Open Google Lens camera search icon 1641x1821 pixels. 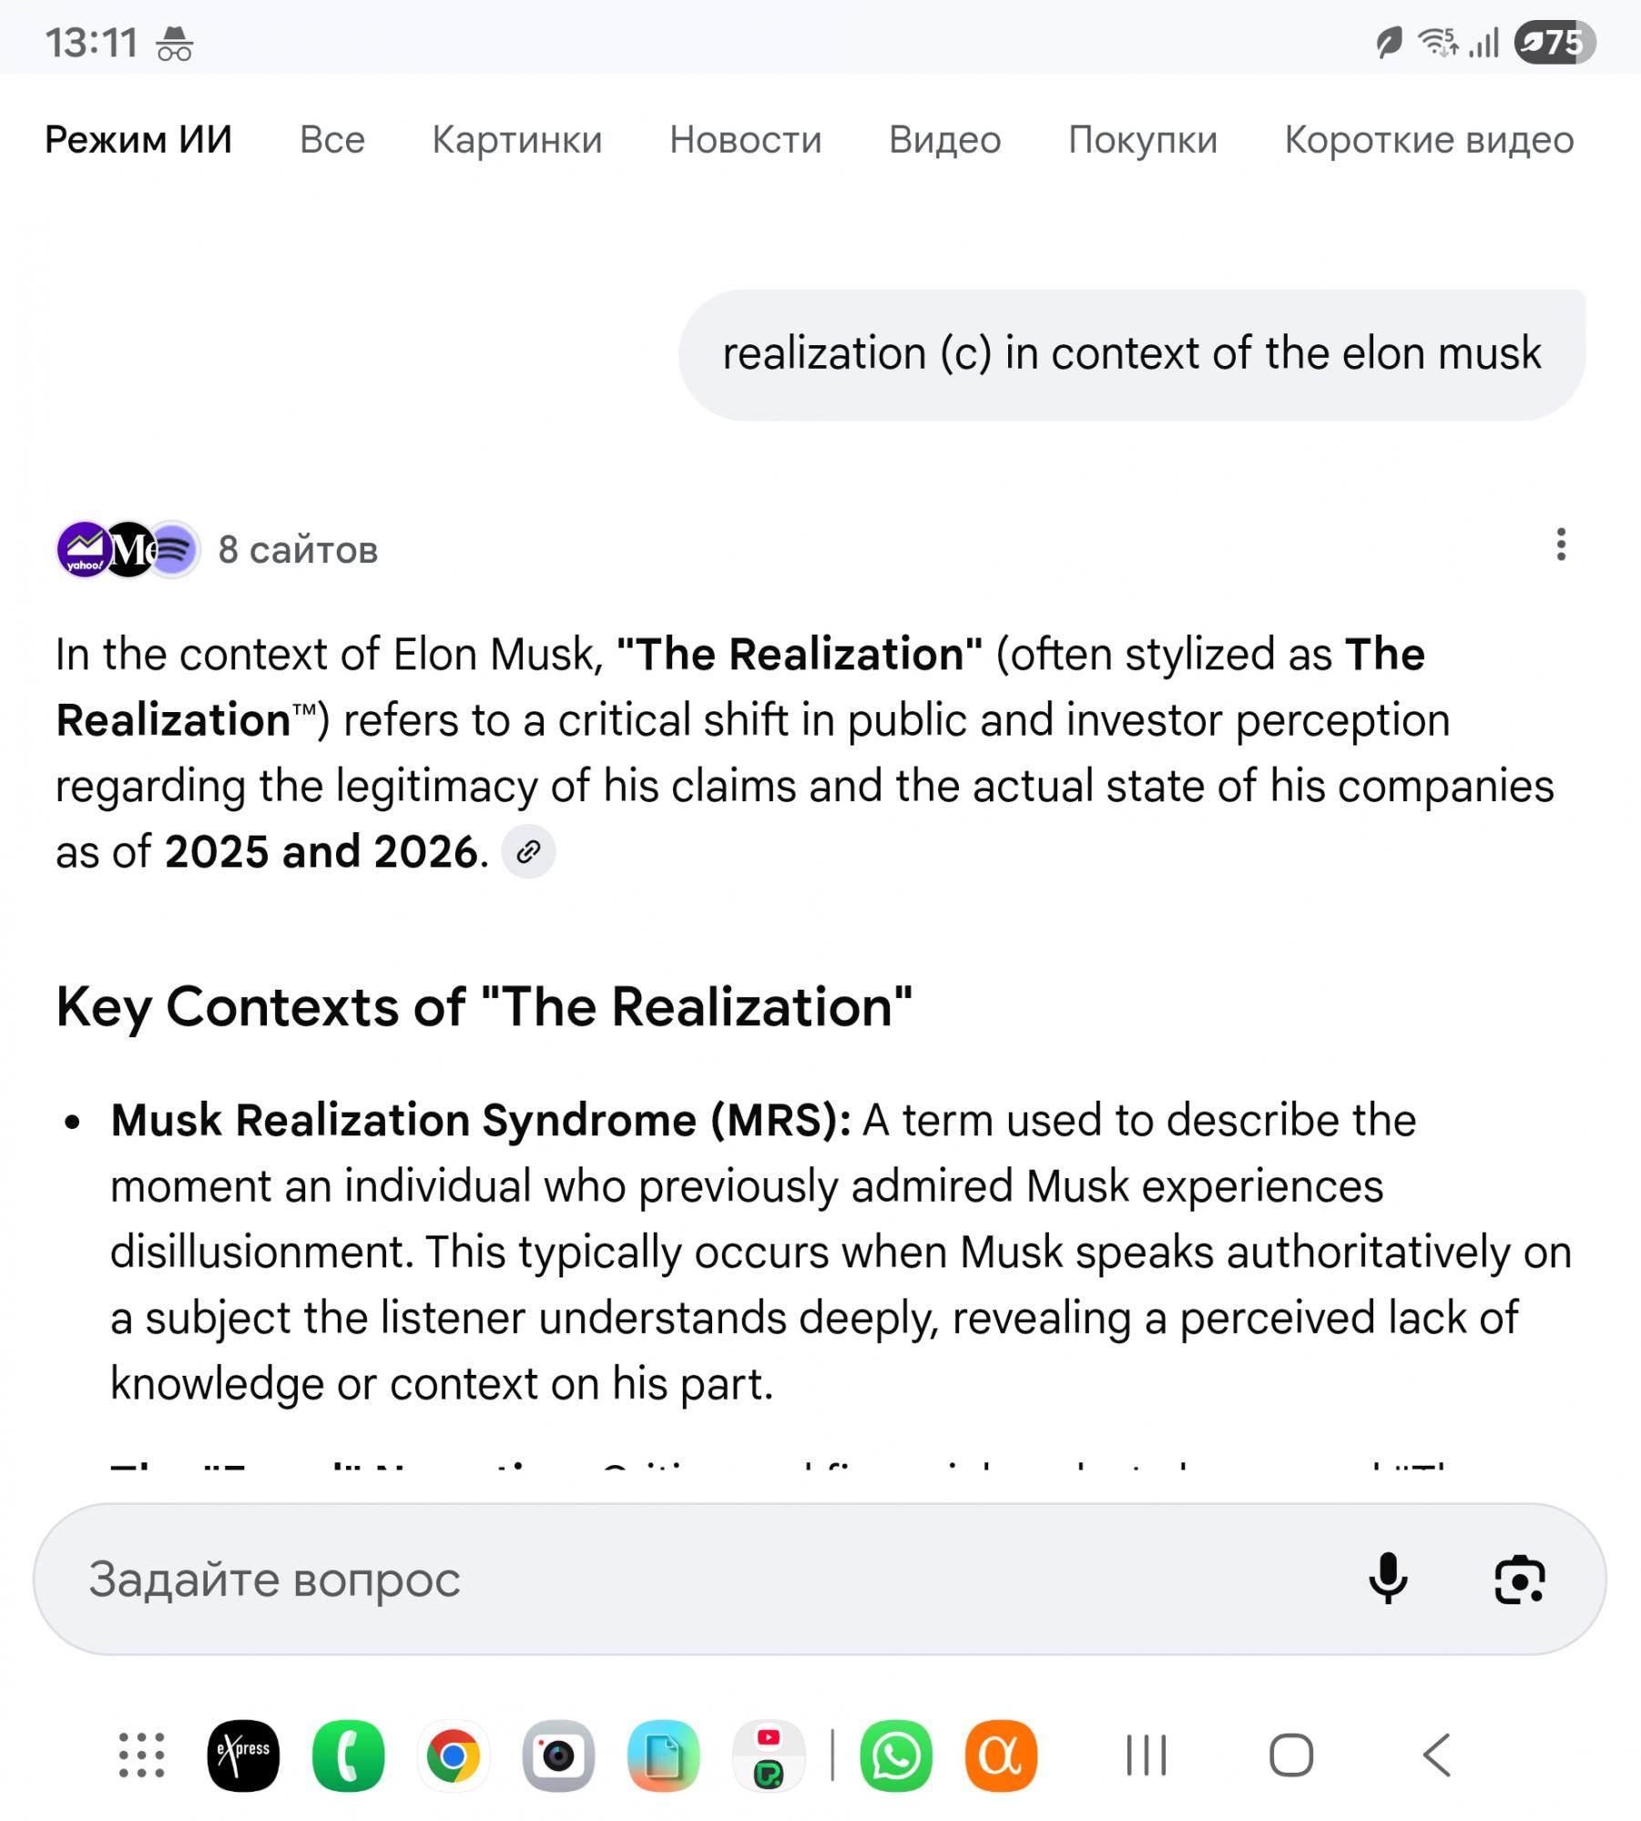coord(1519,1579)
